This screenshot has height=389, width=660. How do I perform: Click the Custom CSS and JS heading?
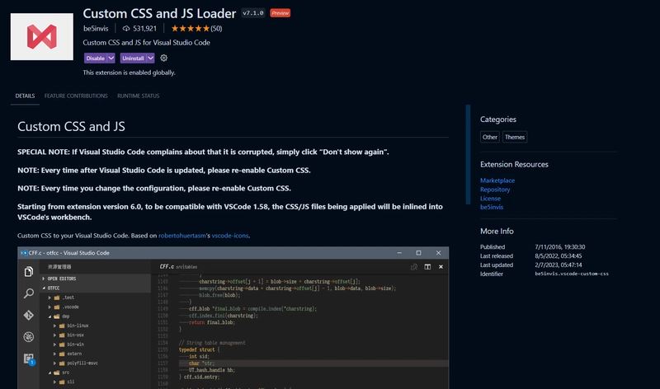[71, 127]
